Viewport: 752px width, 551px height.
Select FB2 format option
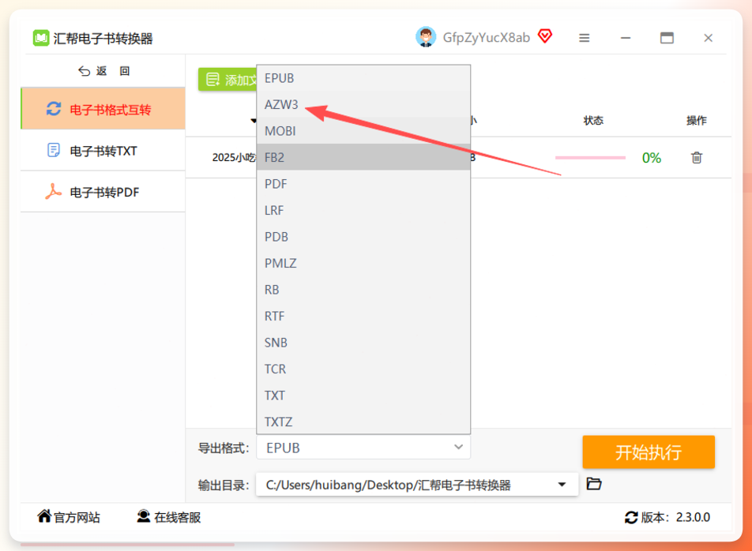tap(363, 157)
